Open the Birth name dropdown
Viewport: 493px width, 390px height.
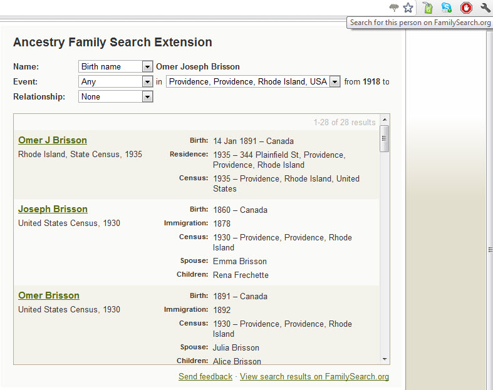115,66
